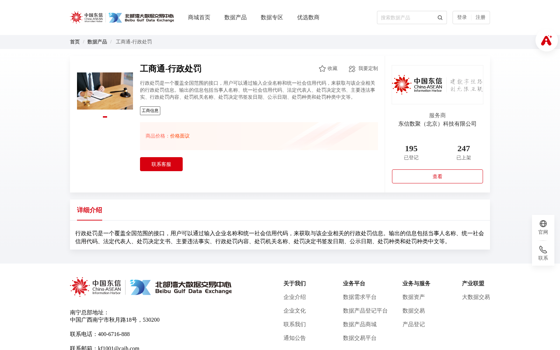Click the 工商信息 tag
Image resolution: width=560 pixels, height=350 pixels.
point(150,111)
